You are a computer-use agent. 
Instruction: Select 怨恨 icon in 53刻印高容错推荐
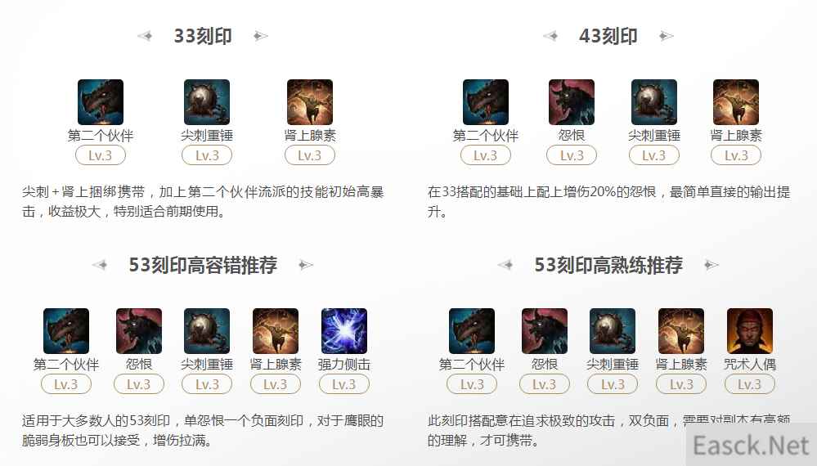point(139,331)
